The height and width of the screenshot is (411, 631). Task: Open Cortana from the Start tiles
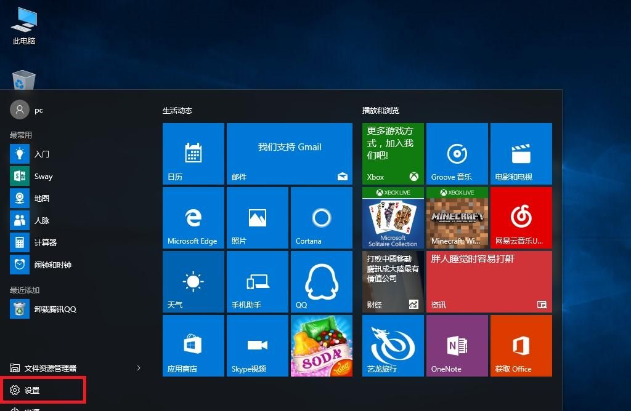click(321, 217)
